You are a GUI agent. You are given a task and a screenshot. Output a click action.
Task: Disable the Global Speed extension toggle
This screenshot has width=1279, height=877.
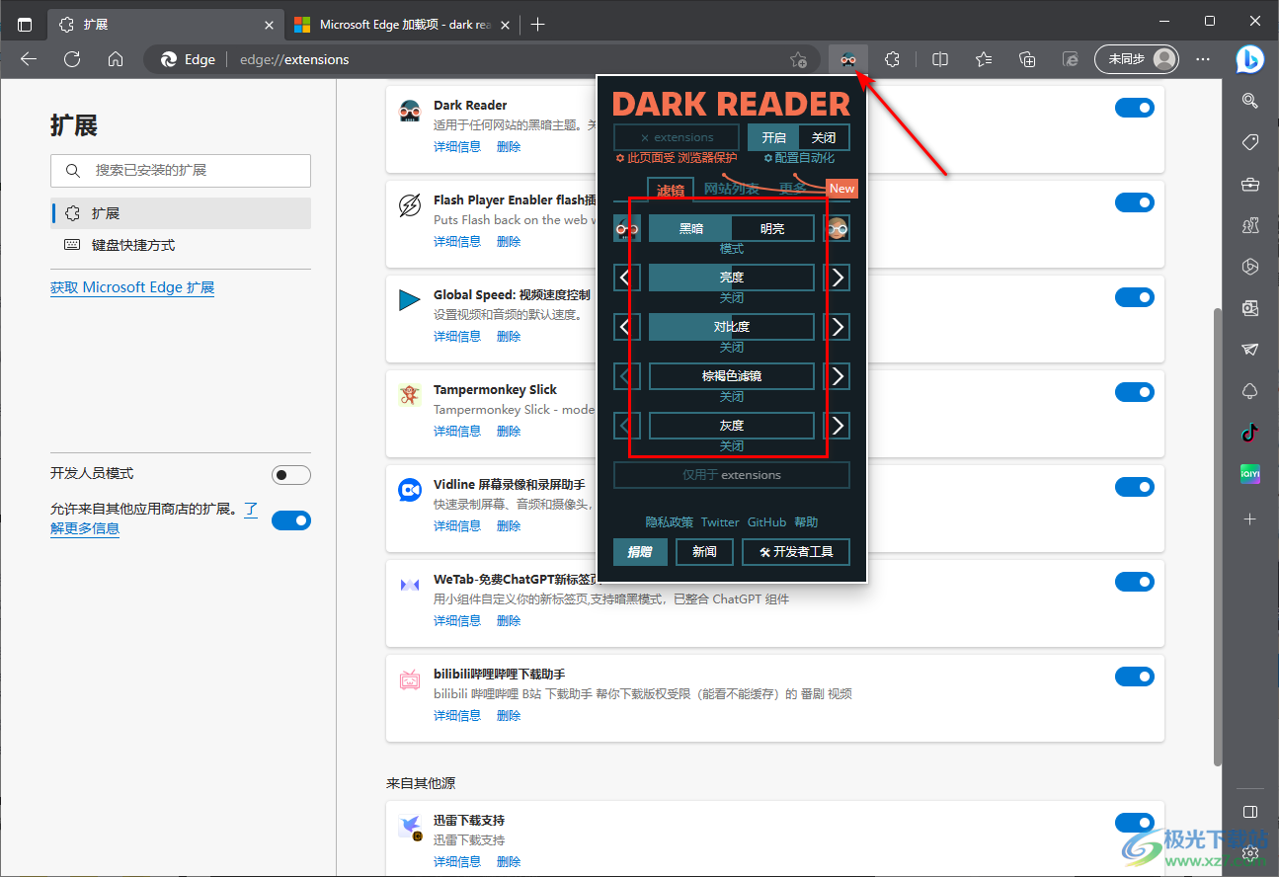click(x=1135, y=297)
